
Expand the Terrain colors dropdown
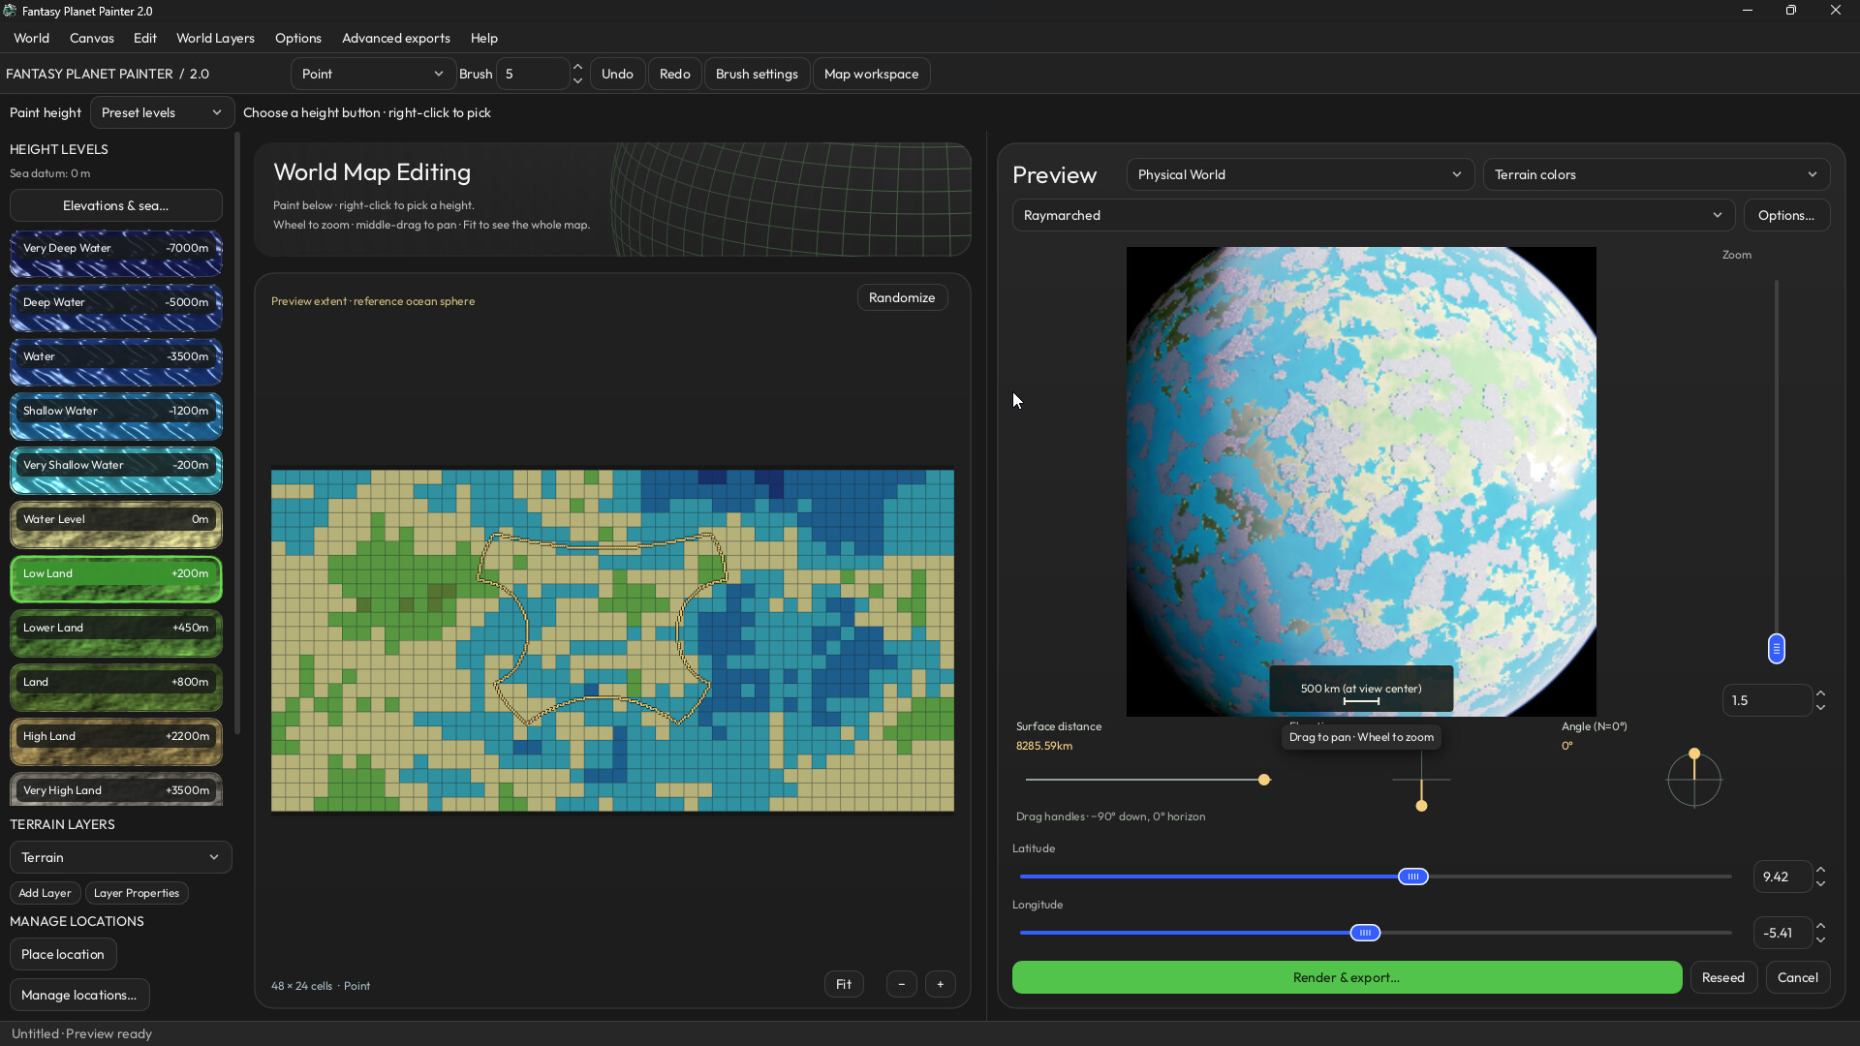point(1657,174)
